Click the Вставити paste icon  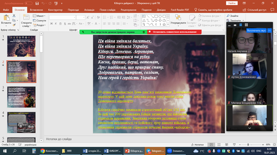6,18
